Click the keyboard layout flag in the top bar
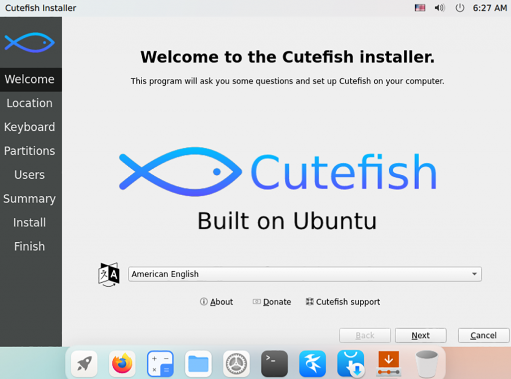The image size is (511, 379). 419,7
